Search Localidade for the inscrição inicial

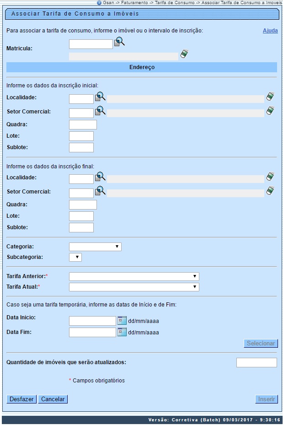click(100, 97)
